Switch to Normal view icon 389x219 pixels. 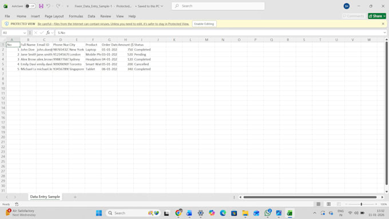pos(319,204)
